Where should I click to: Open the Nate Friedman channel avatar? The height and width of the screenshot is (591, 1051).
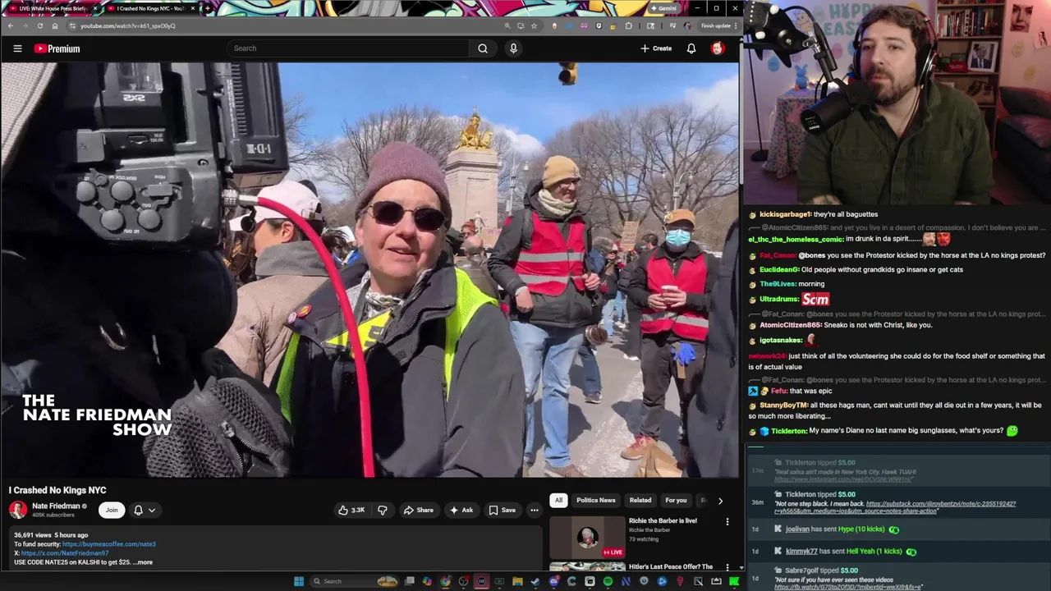pos(18,510)
